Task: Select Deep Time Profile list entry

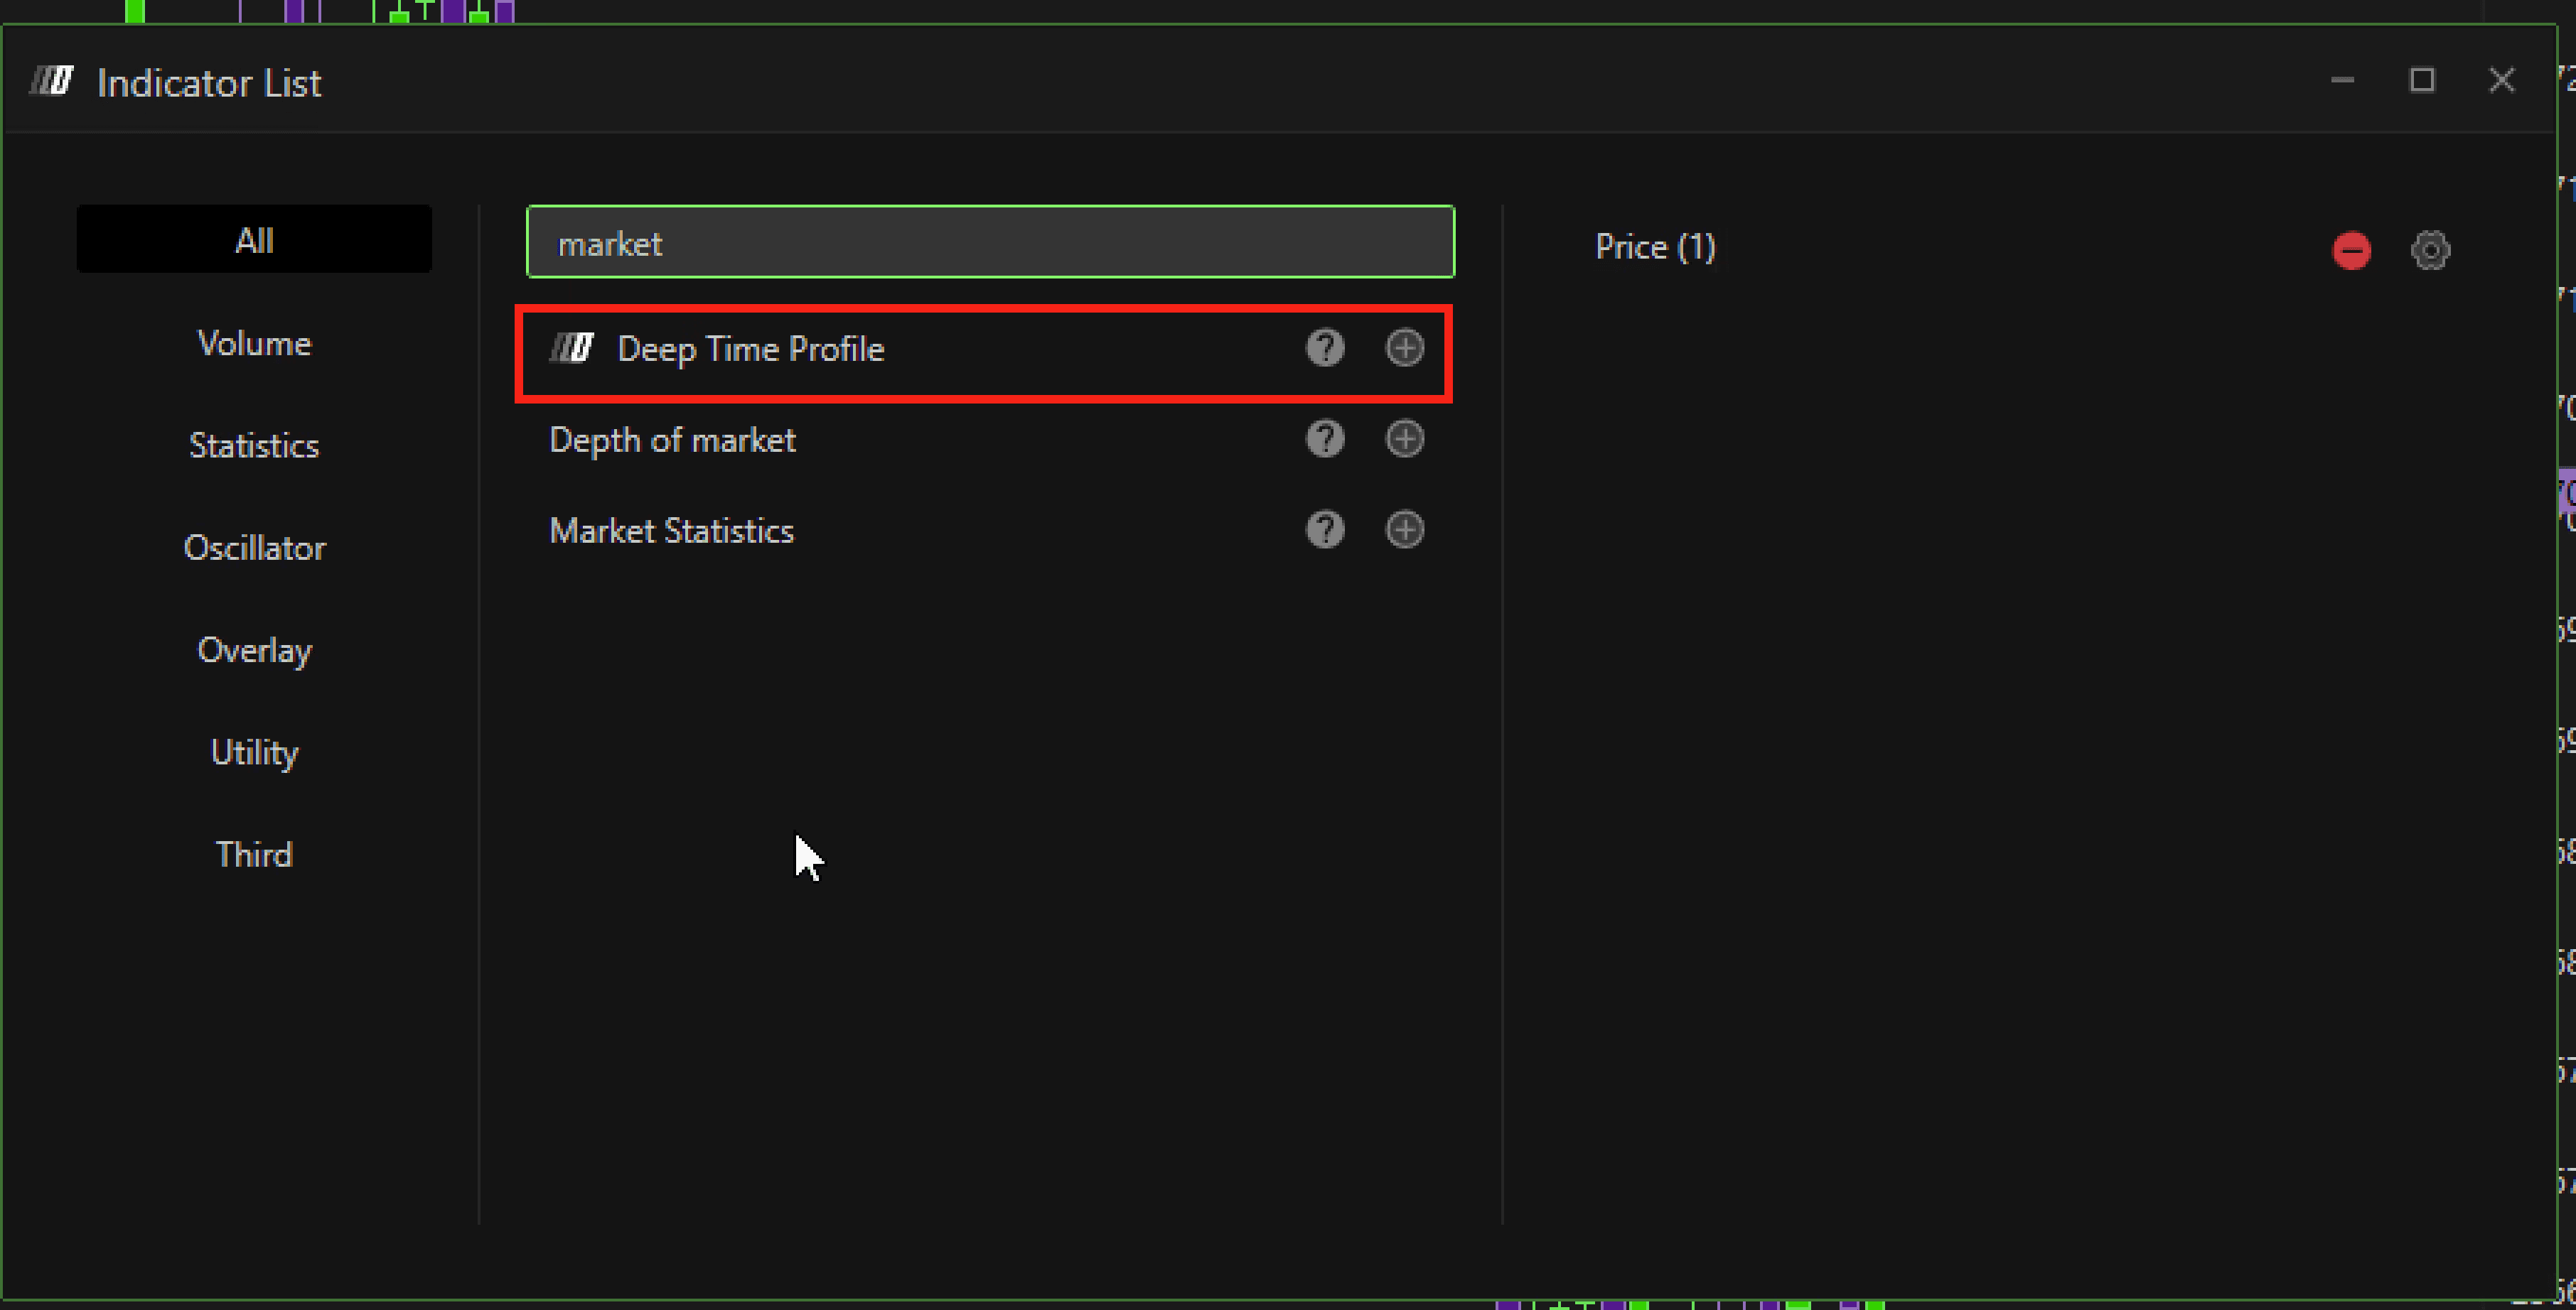Action: click(750, 349)
